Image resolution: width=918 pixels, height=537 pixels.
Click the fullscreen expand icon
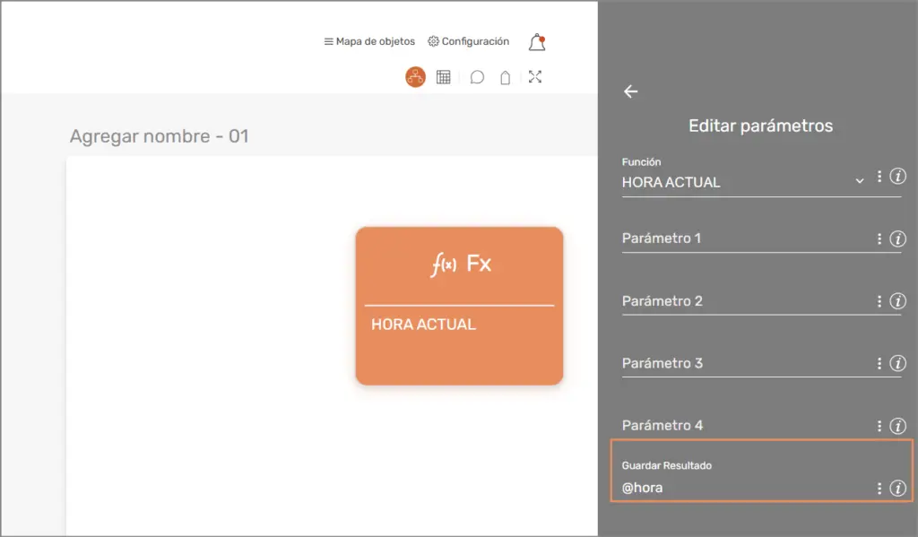[535, 77]
